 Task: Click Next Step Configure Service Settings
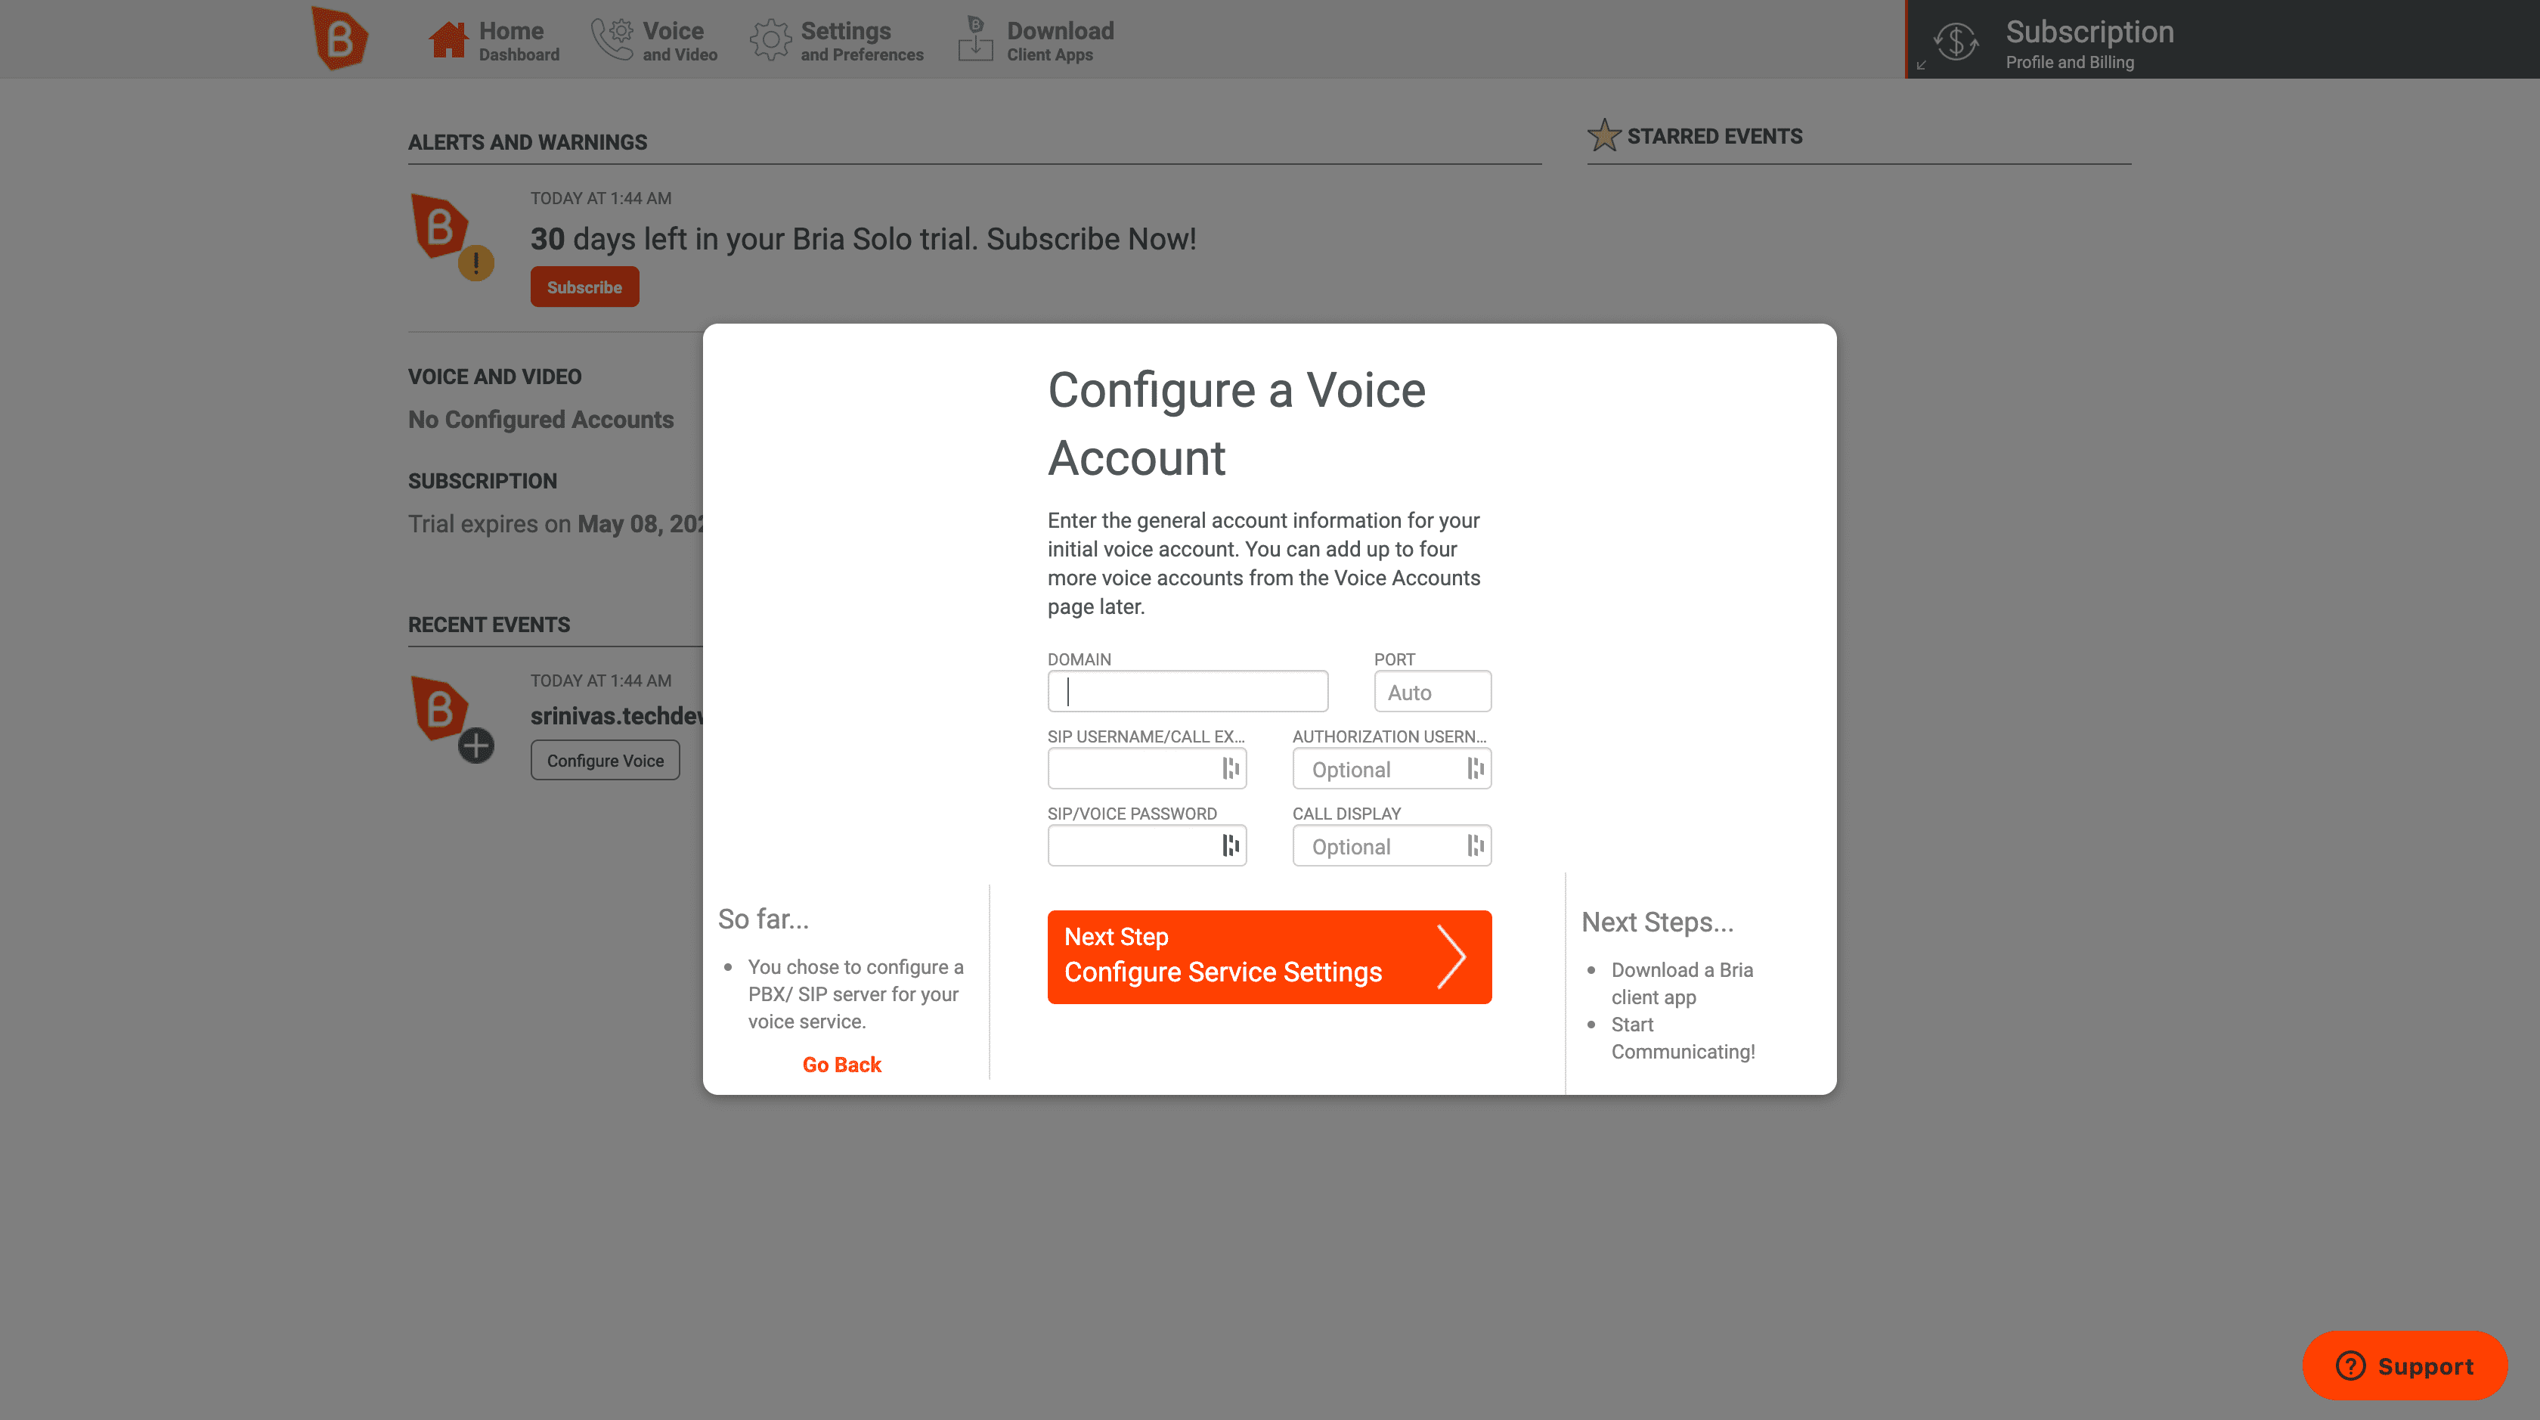1268,956
